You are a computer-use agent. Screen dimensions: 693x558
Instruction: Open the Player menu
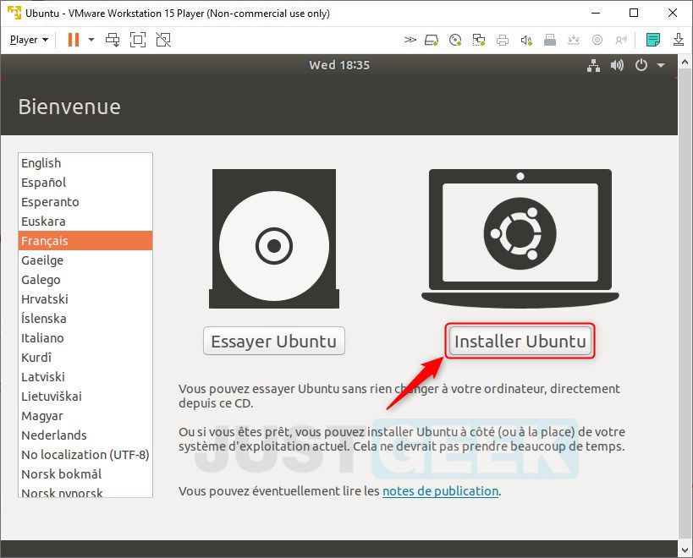coord(29,40)
